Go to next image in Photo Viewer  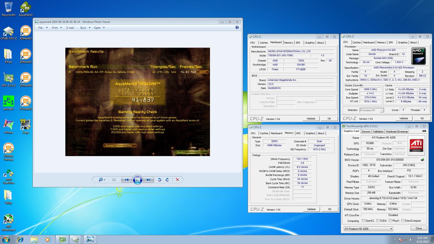coord(148,180)
